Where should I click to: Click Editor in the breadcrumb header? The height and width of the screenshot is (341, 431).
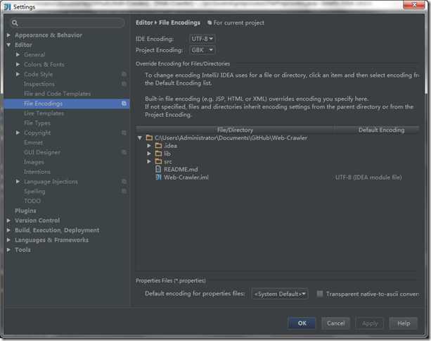tap(144, 23)
